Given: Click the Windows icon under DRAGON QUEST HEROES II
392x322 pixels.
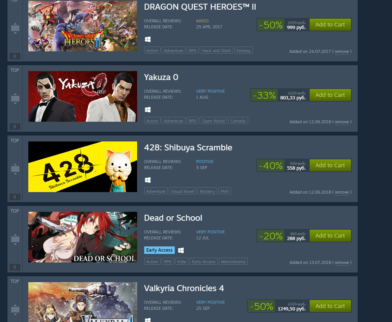Looking at the screenshot, I should [x=148, y=39].
